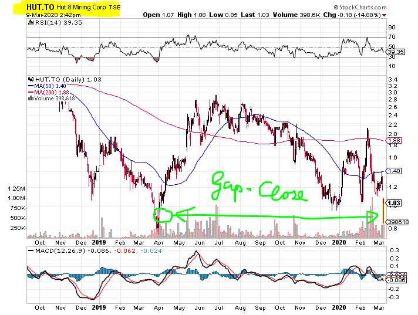Image resolution: width=418 pixels, height=315 pixels.
Task: Click the 2.4 label on the price axis
Action: 393,116
